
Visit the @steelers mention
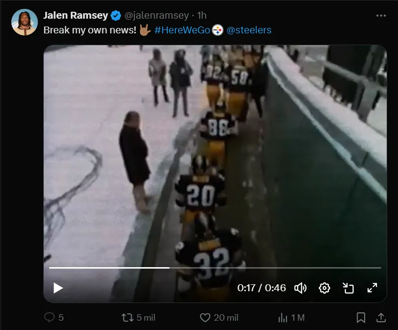point(248,30)
